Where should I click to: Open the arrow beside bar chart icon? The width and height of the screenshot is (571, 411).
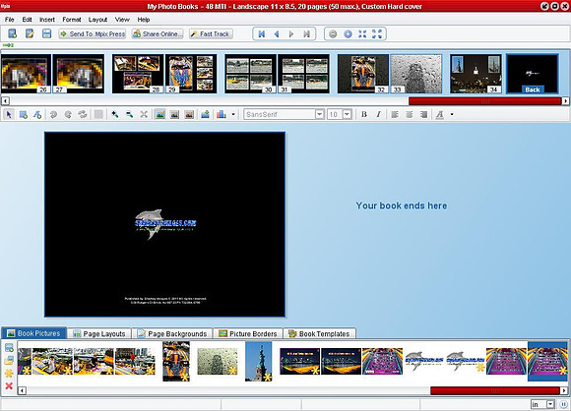tap(233, 115)
